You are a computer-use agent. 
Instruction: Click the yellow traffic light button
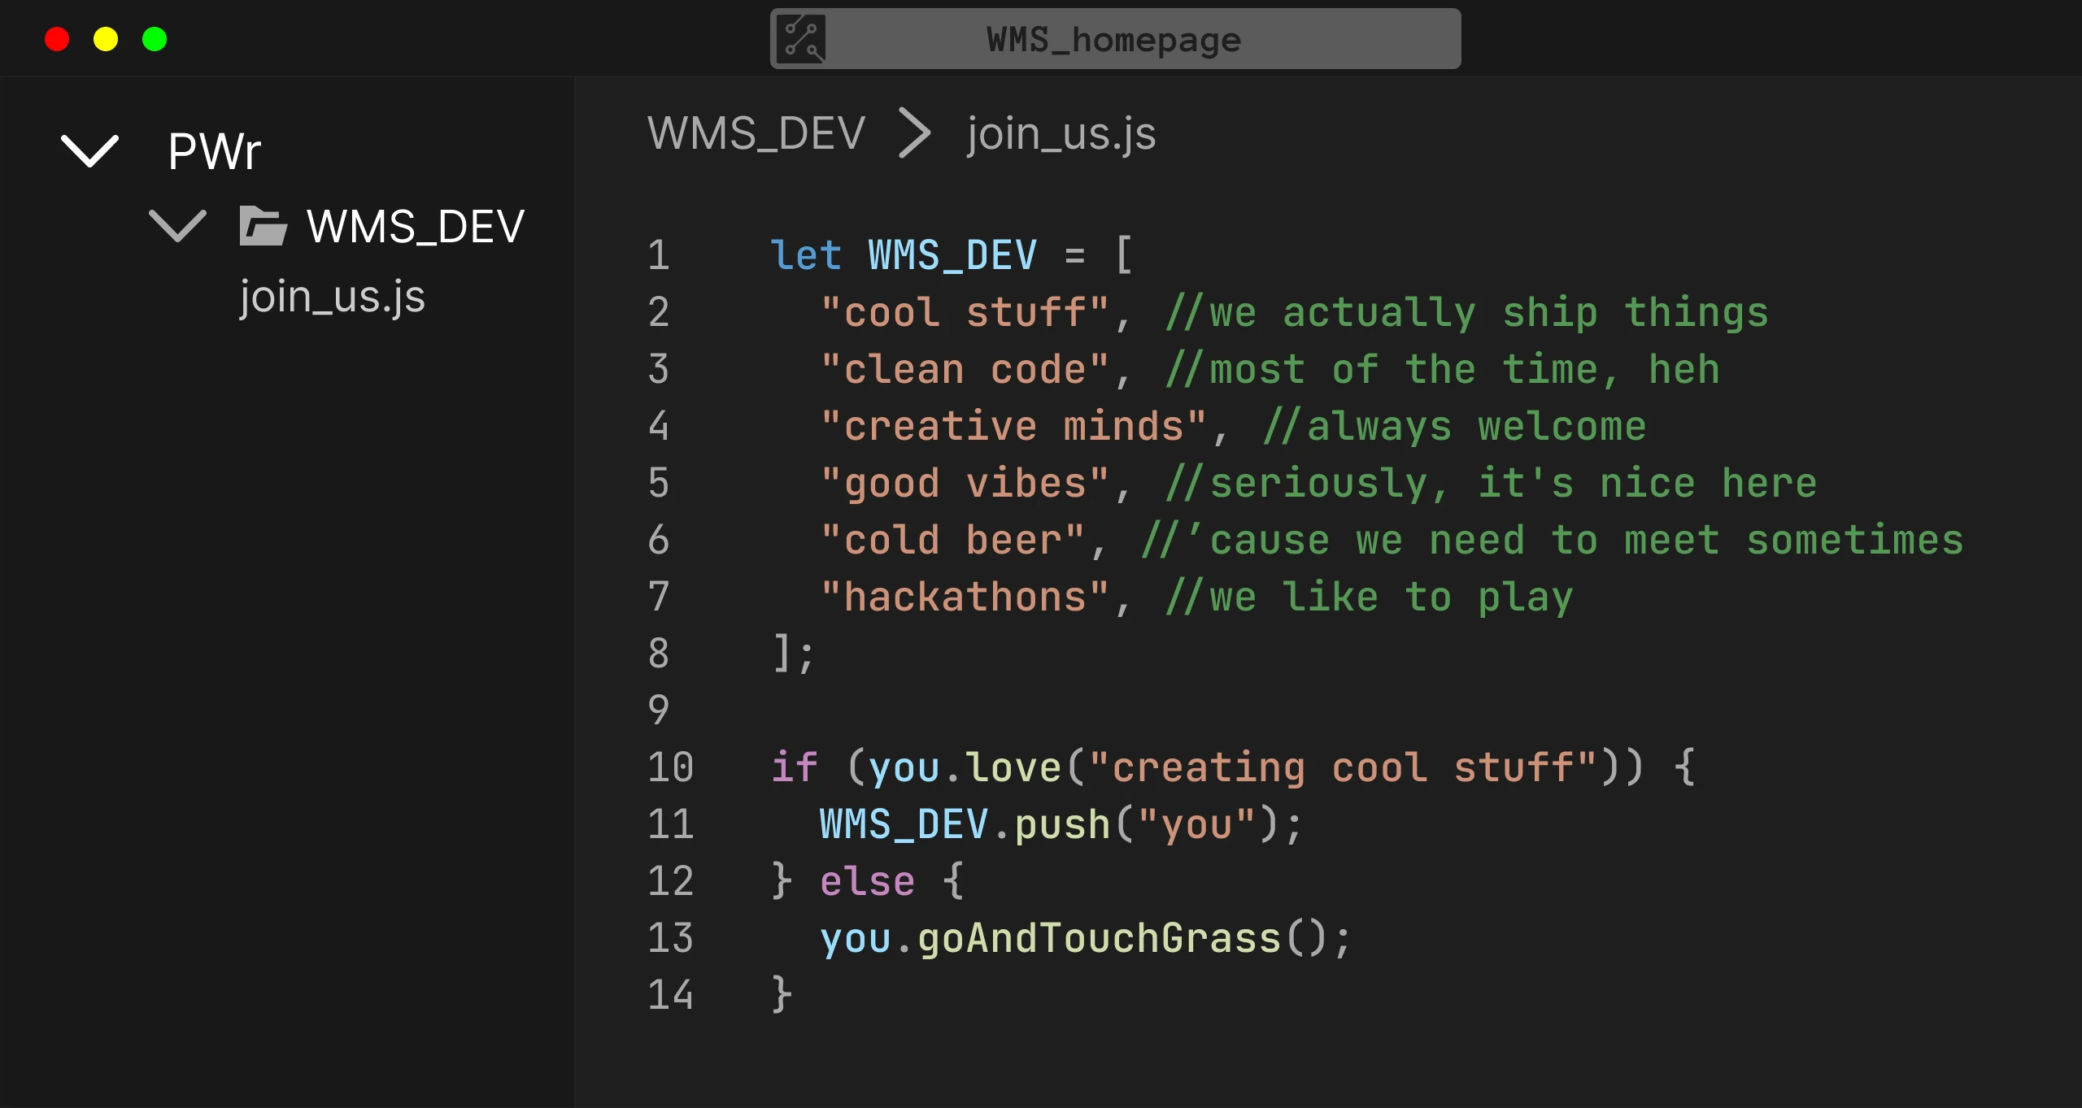pos(106,38)
